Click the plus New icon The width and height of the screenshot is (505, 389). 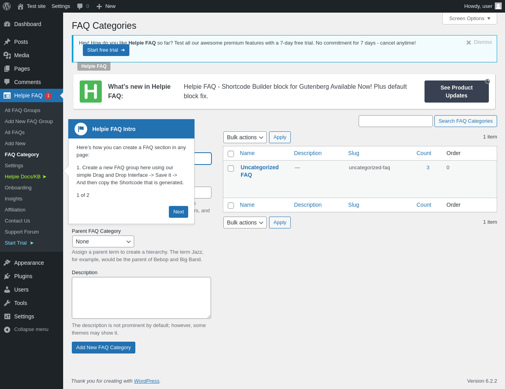point(99,6)
